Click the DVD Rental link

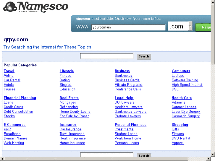[x=181, y=138]
